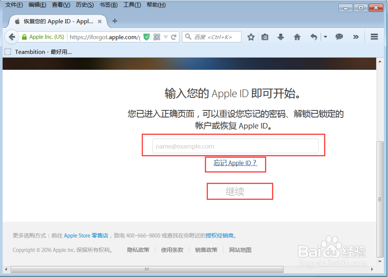The width and height of the screenshot is (388, 277).
Task: Open the 书签(B) menu
Action: [x=108, y=5]
